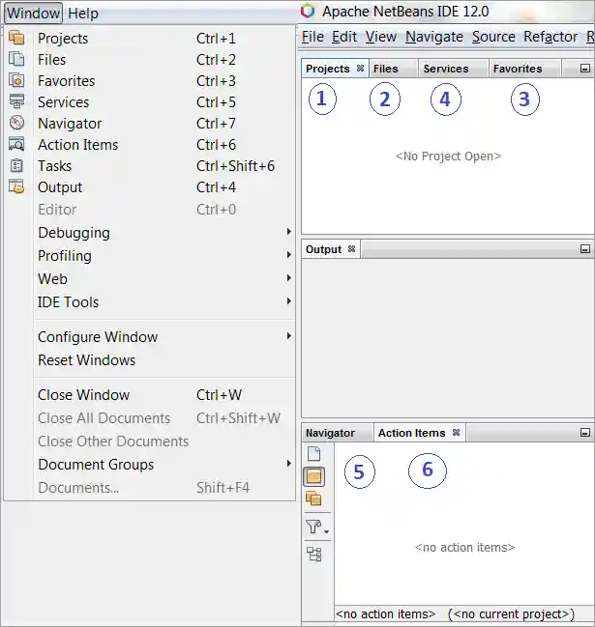Close the Action Items tab
The width and height of the screenshot is (595, 627).
coord(456,433)
